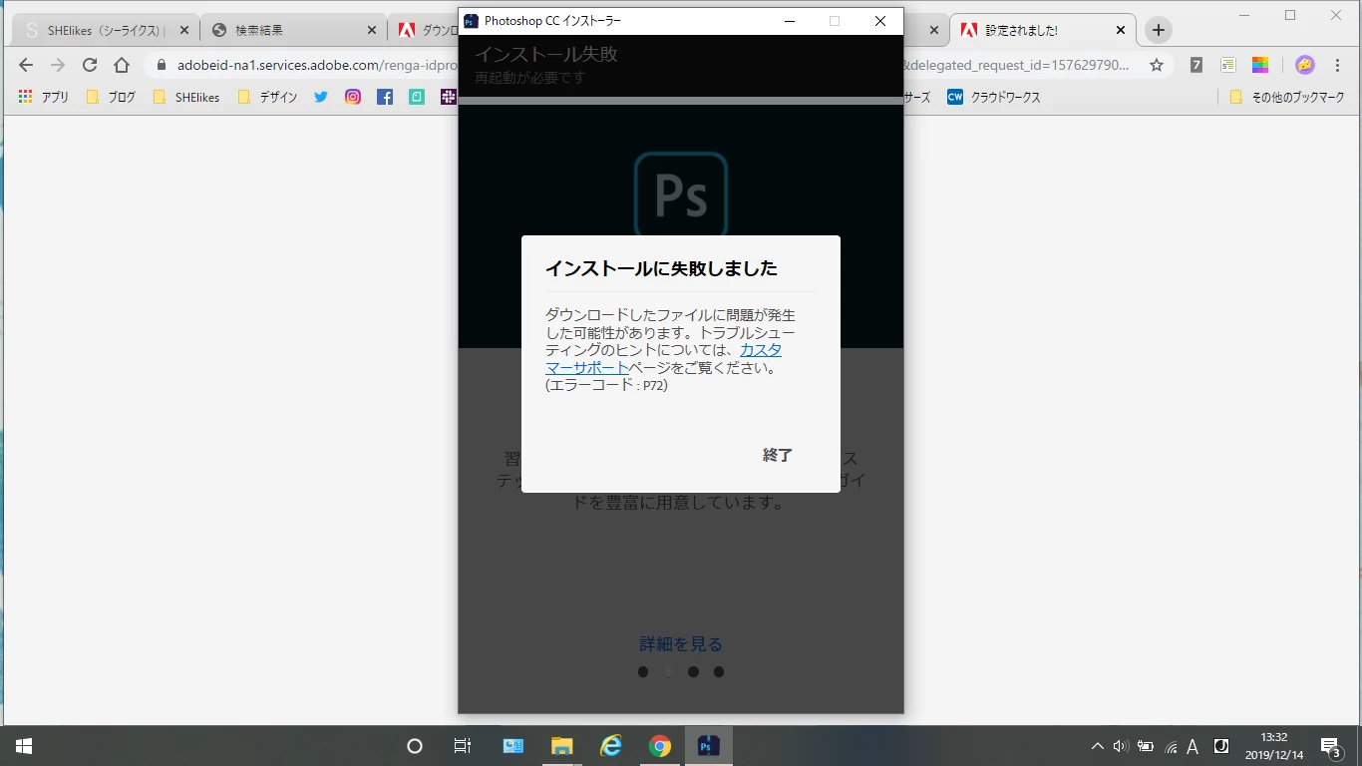
Task: Open the volume control in tray
Action: [1121, 746]
